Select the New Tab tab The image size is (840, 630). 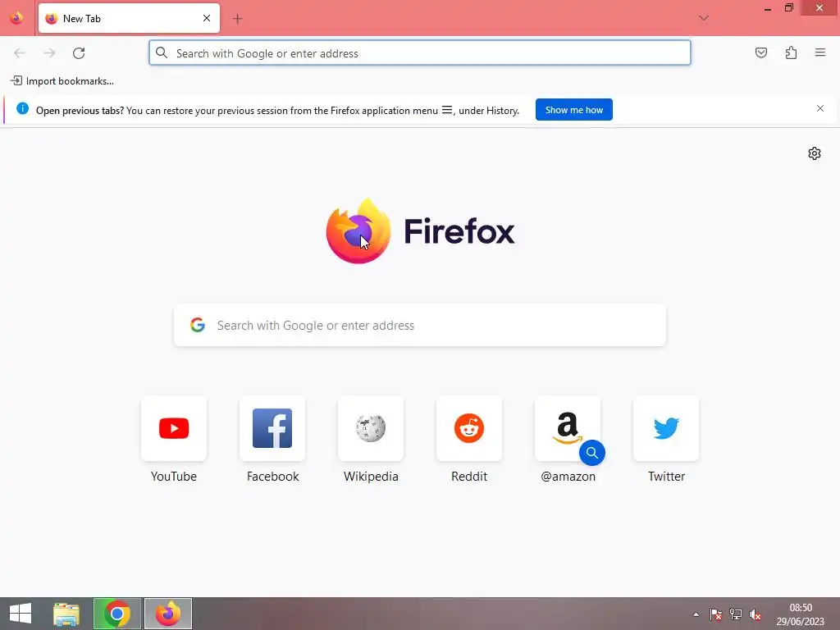129,18
